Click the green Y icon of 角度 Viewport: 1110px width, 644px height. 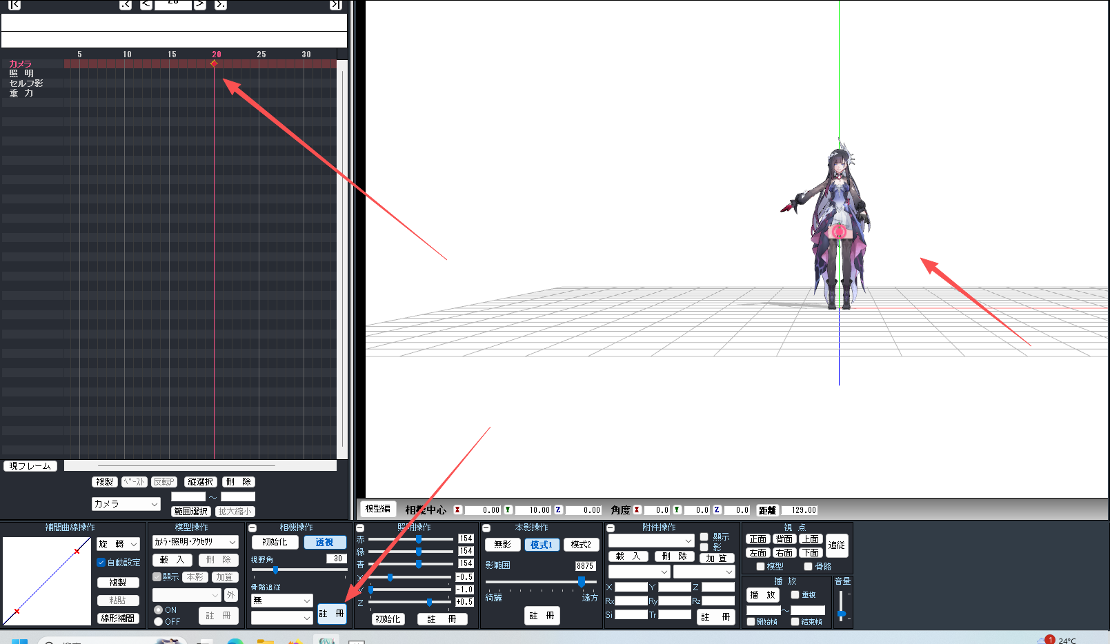coord(677,510)
